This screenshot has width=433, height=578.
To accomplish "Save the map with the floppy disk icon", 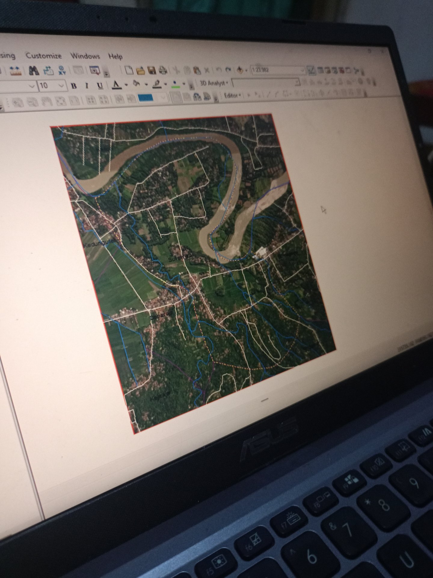I will tap(152, 71).
